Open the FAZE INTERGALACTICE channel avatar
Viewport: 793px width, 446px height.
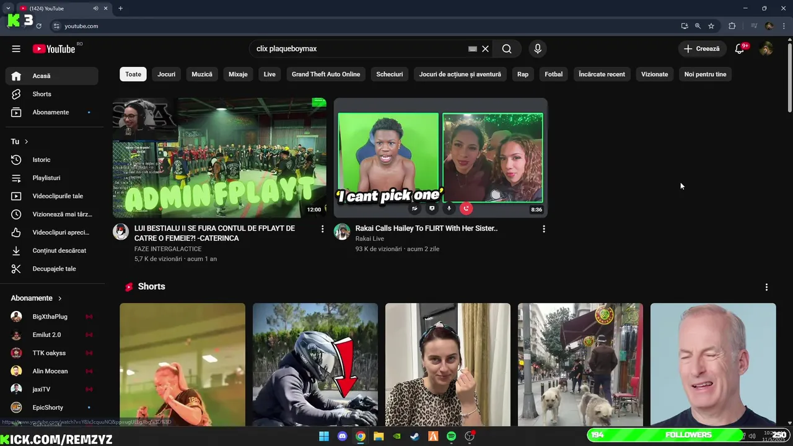tap(121, 232)
